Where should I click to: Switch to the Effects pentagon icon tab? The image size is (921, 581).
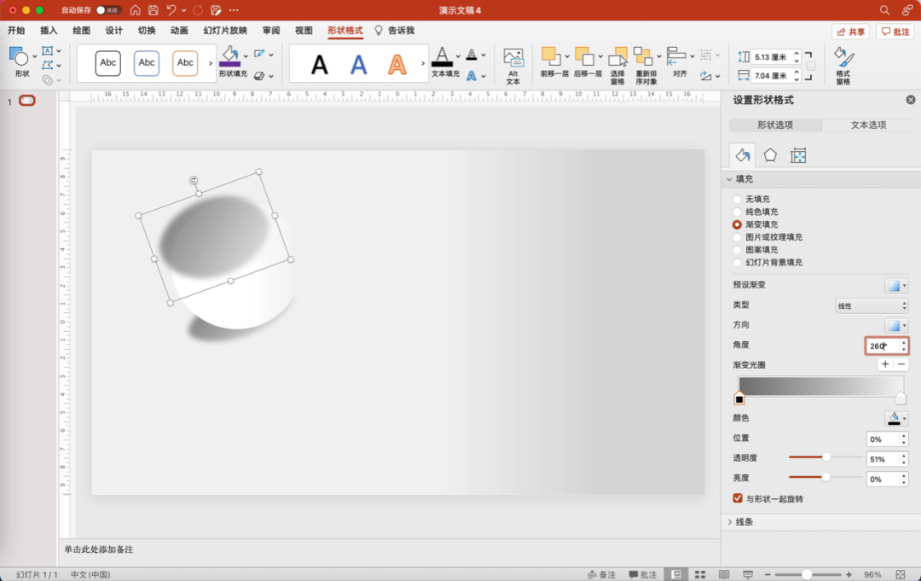pyautogui.click(x=770, y=155)
